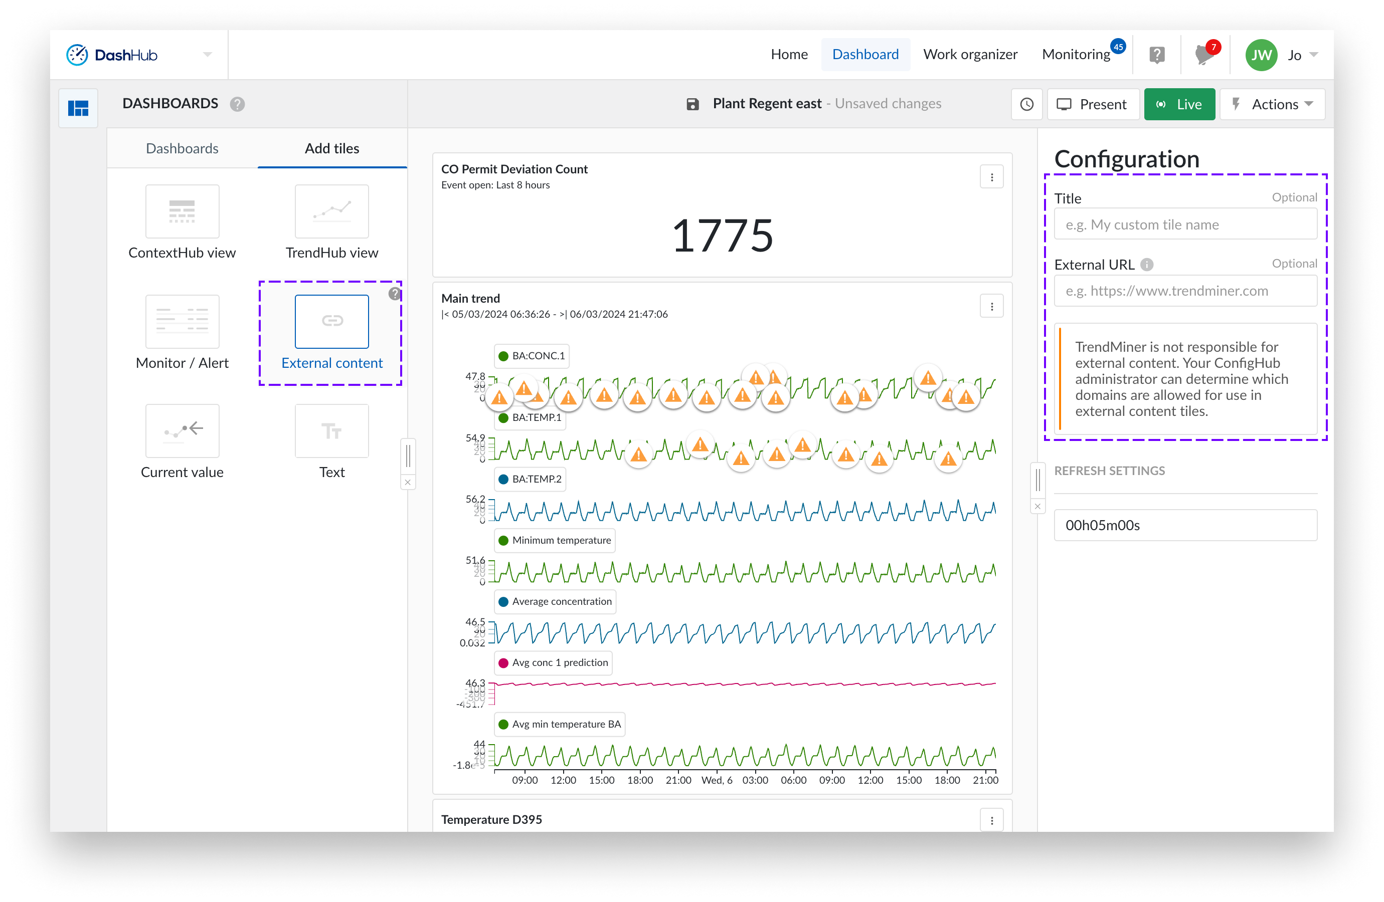Click the Minimum temperature legend tag
This screenshot has width=1384, height=902.
point(555,540)
